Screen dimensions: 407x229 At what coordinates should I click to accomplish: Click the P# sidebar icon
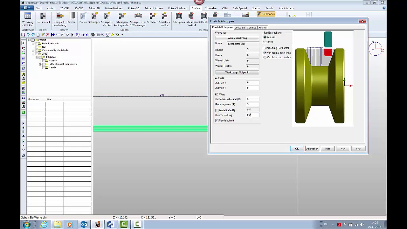(x=23, y=98)
